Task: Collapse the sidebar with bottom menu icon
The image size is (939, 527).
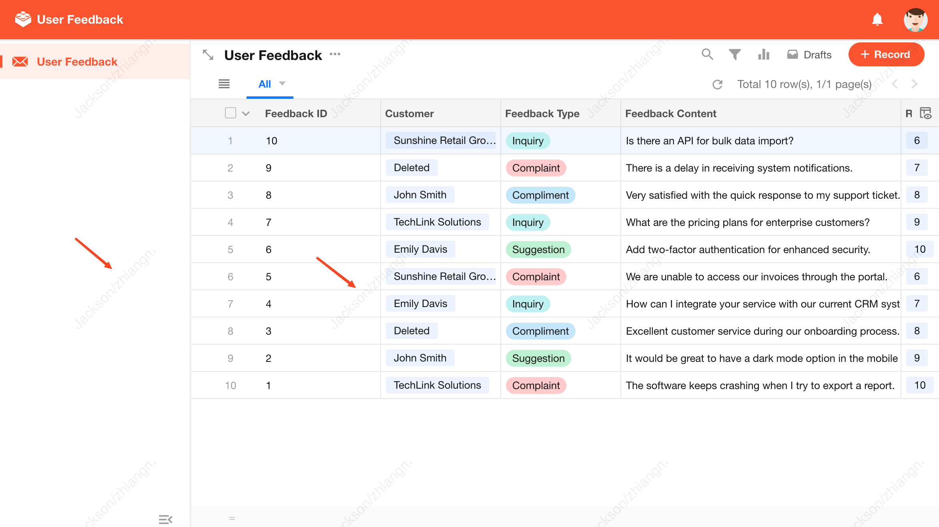Action: 165,519
